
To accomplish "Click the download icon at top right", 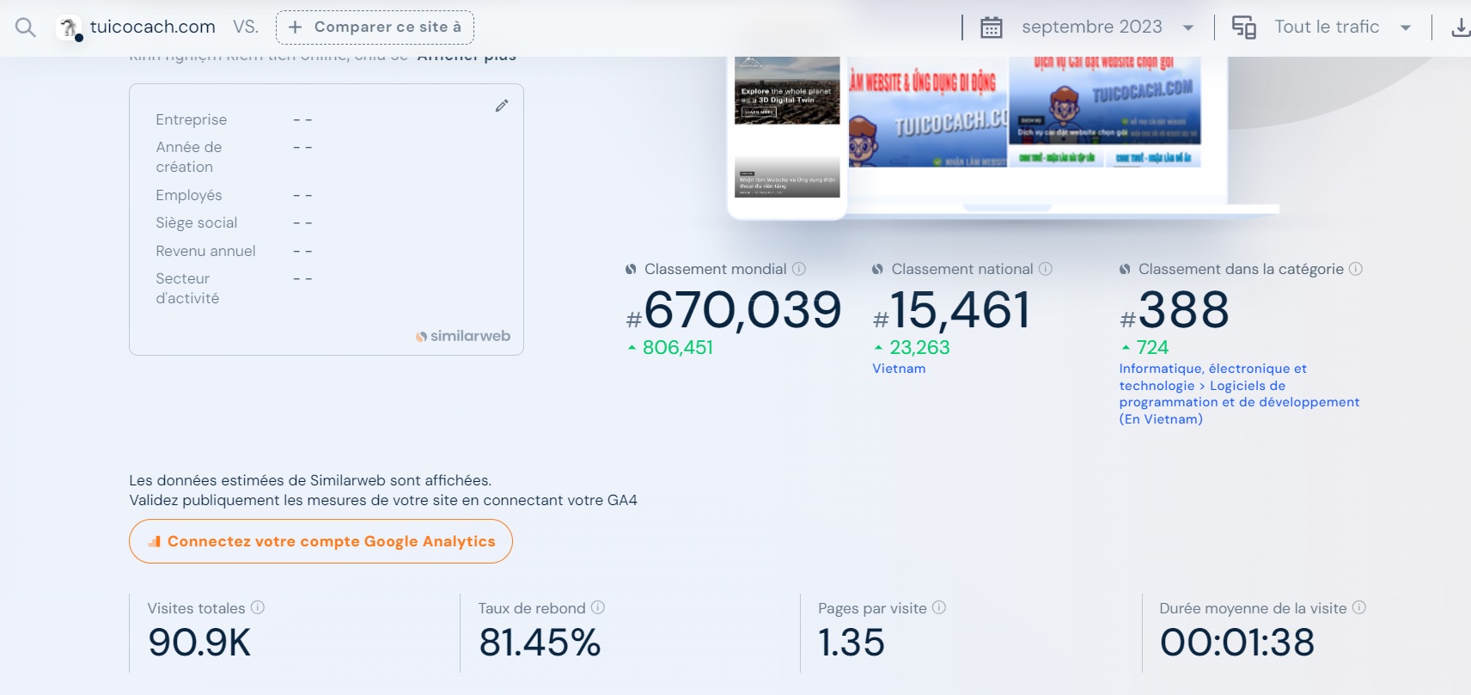I will click(1460, 27).
